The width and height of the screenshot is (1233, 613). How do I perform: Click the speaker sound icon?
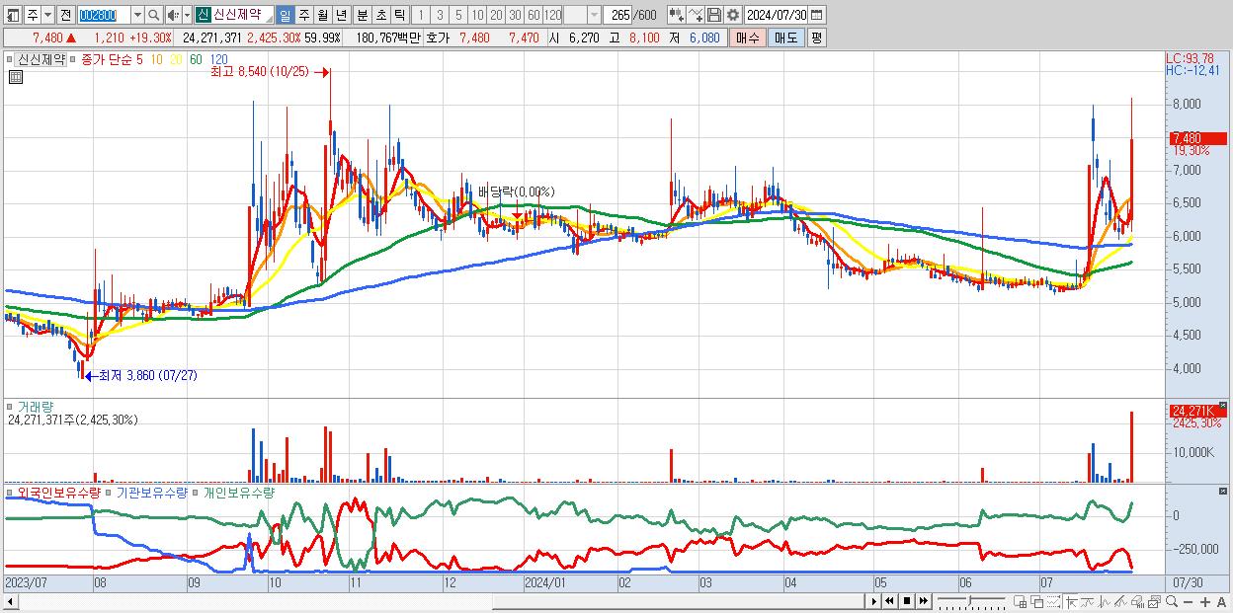point(173,15)
